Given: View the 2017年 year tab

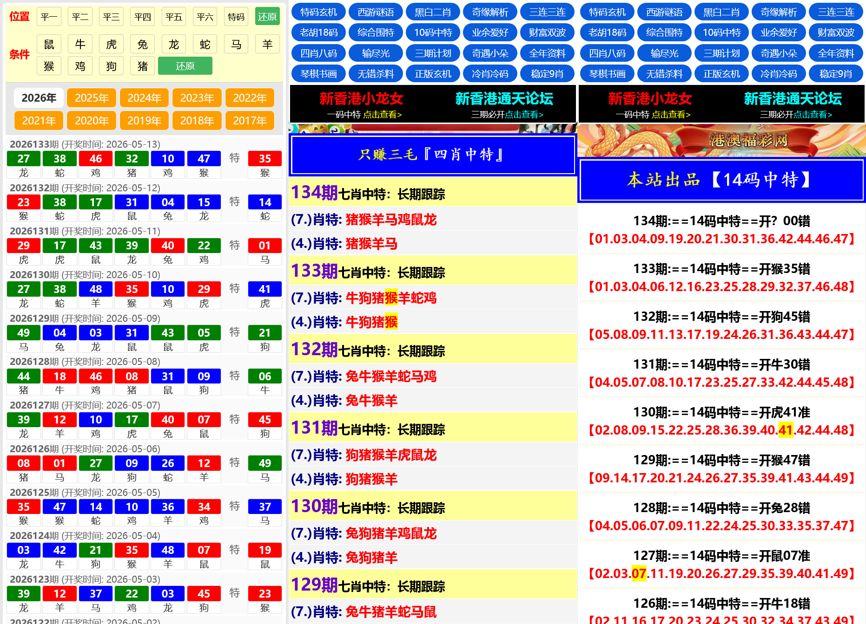Looking at the screenshot, I should [250, 121].
